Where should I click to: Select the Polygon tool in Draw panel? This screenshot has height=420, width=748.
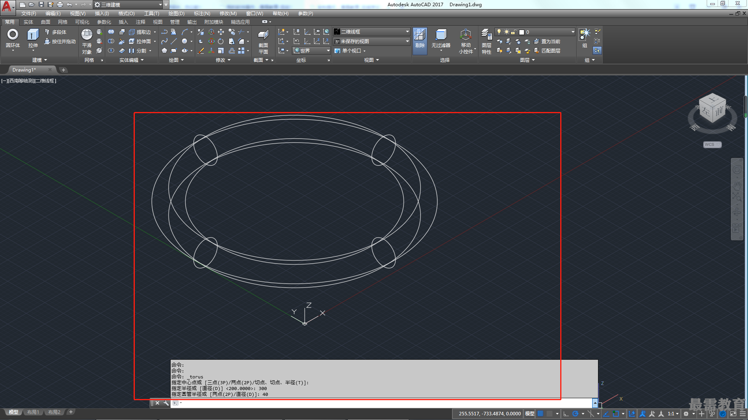pyautogui.click(x=164, y=51)
